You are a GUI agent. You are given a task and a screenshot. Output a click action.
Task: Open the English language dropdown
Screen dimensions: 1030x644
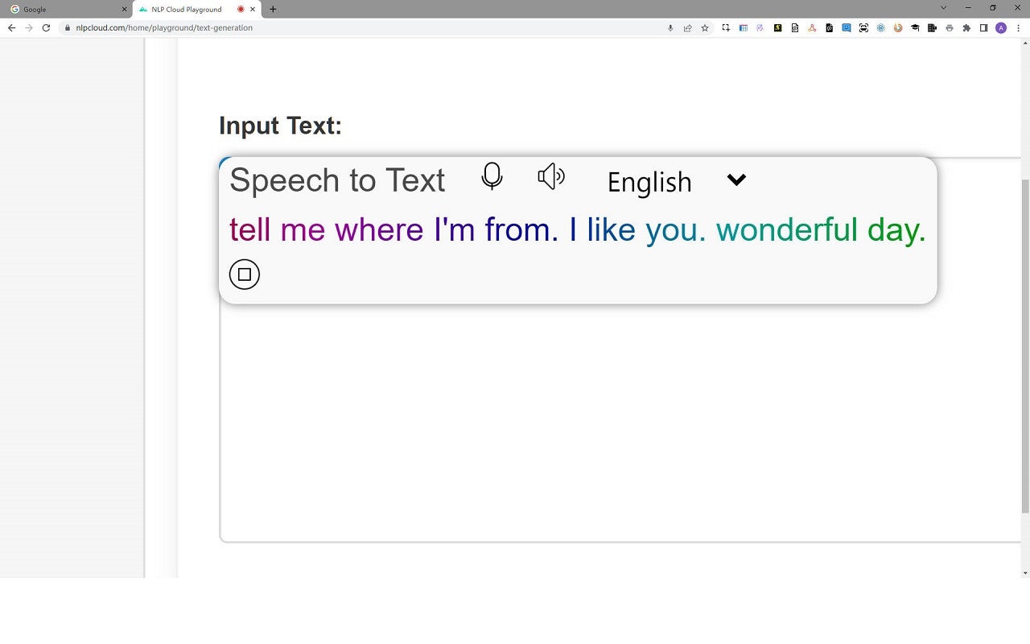click(x=649, y=182)
